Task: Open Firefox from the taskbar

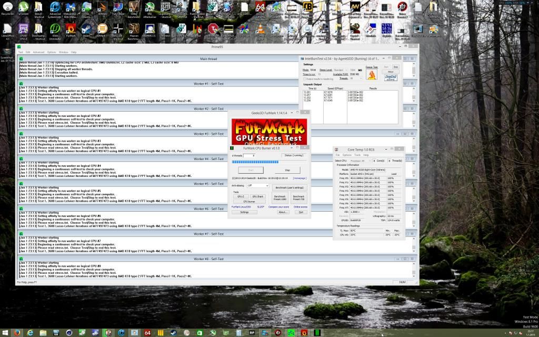Action: 17,333
